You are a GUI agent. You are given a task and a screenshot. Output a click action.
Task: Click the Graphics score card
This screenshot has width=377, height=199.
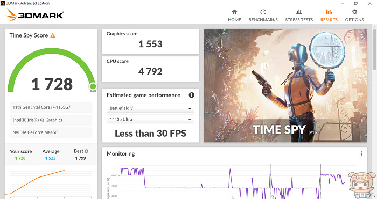150,42
